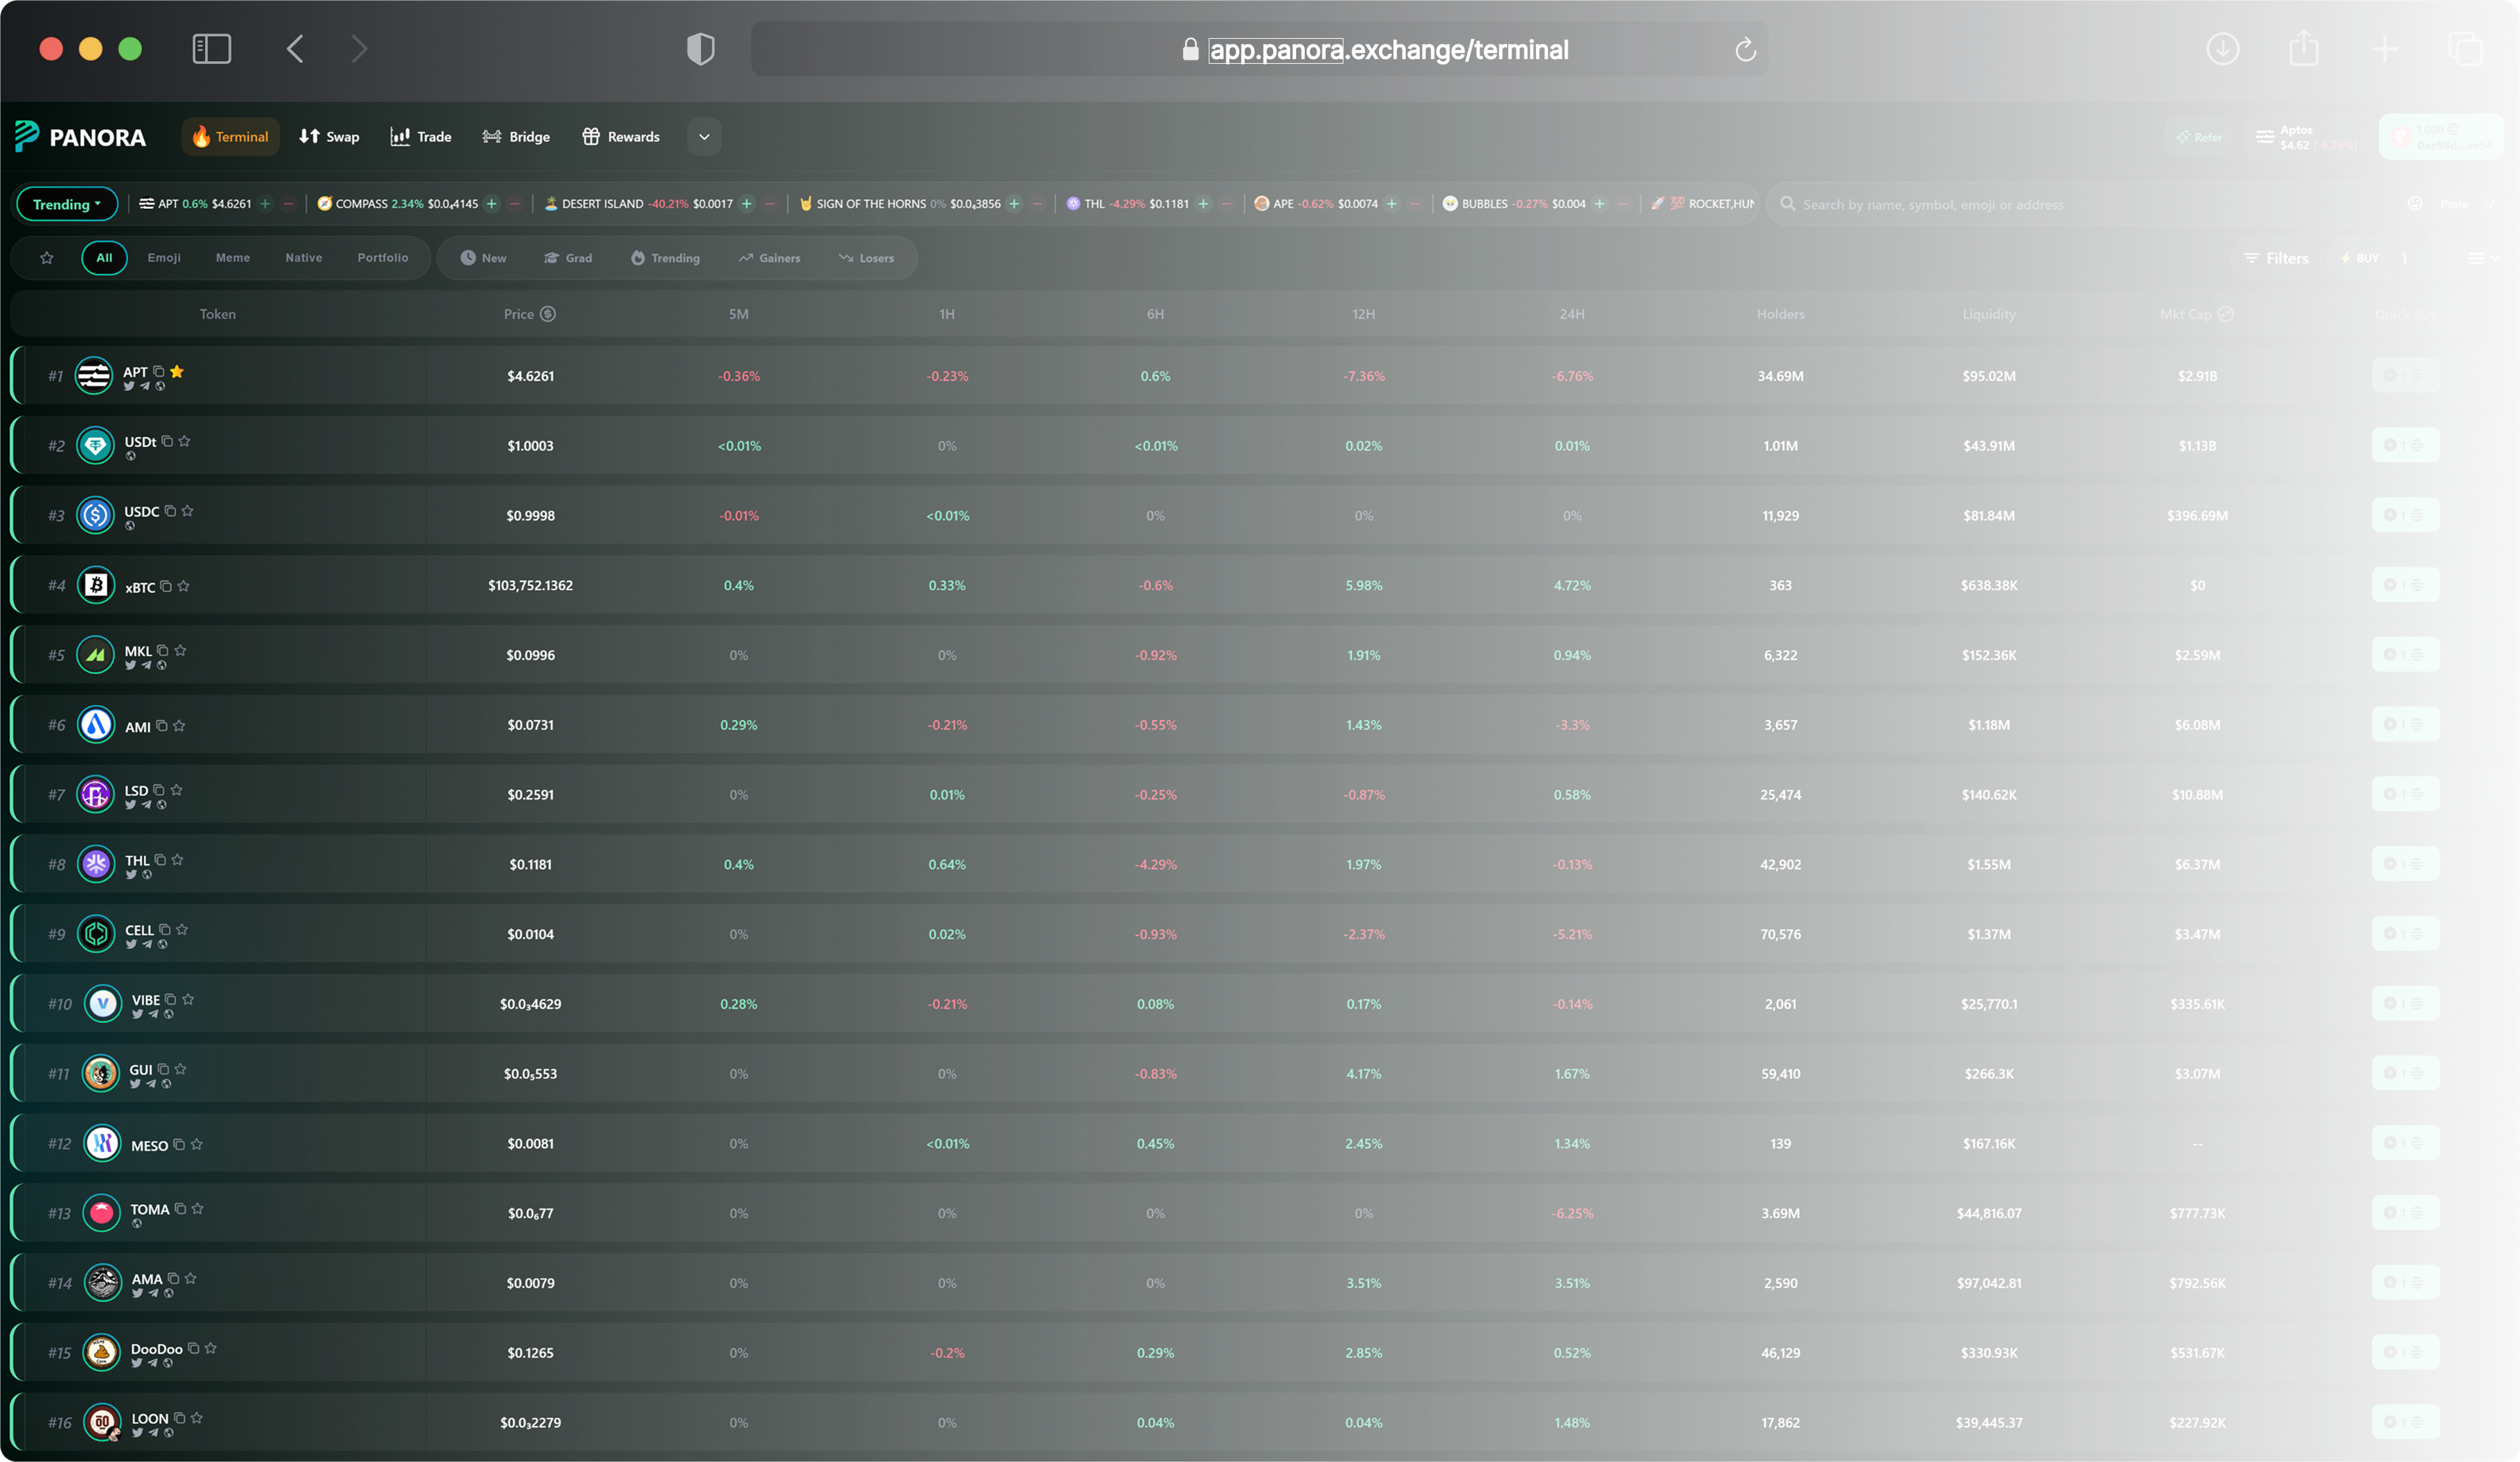Go to Swap page
This screenshot has width=2520, height=1462.
tap(329, 137)
